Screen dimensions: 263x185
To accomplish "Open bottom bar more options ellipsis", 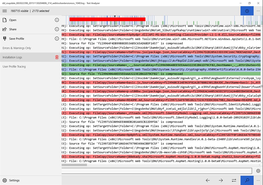I will point(258,180).
